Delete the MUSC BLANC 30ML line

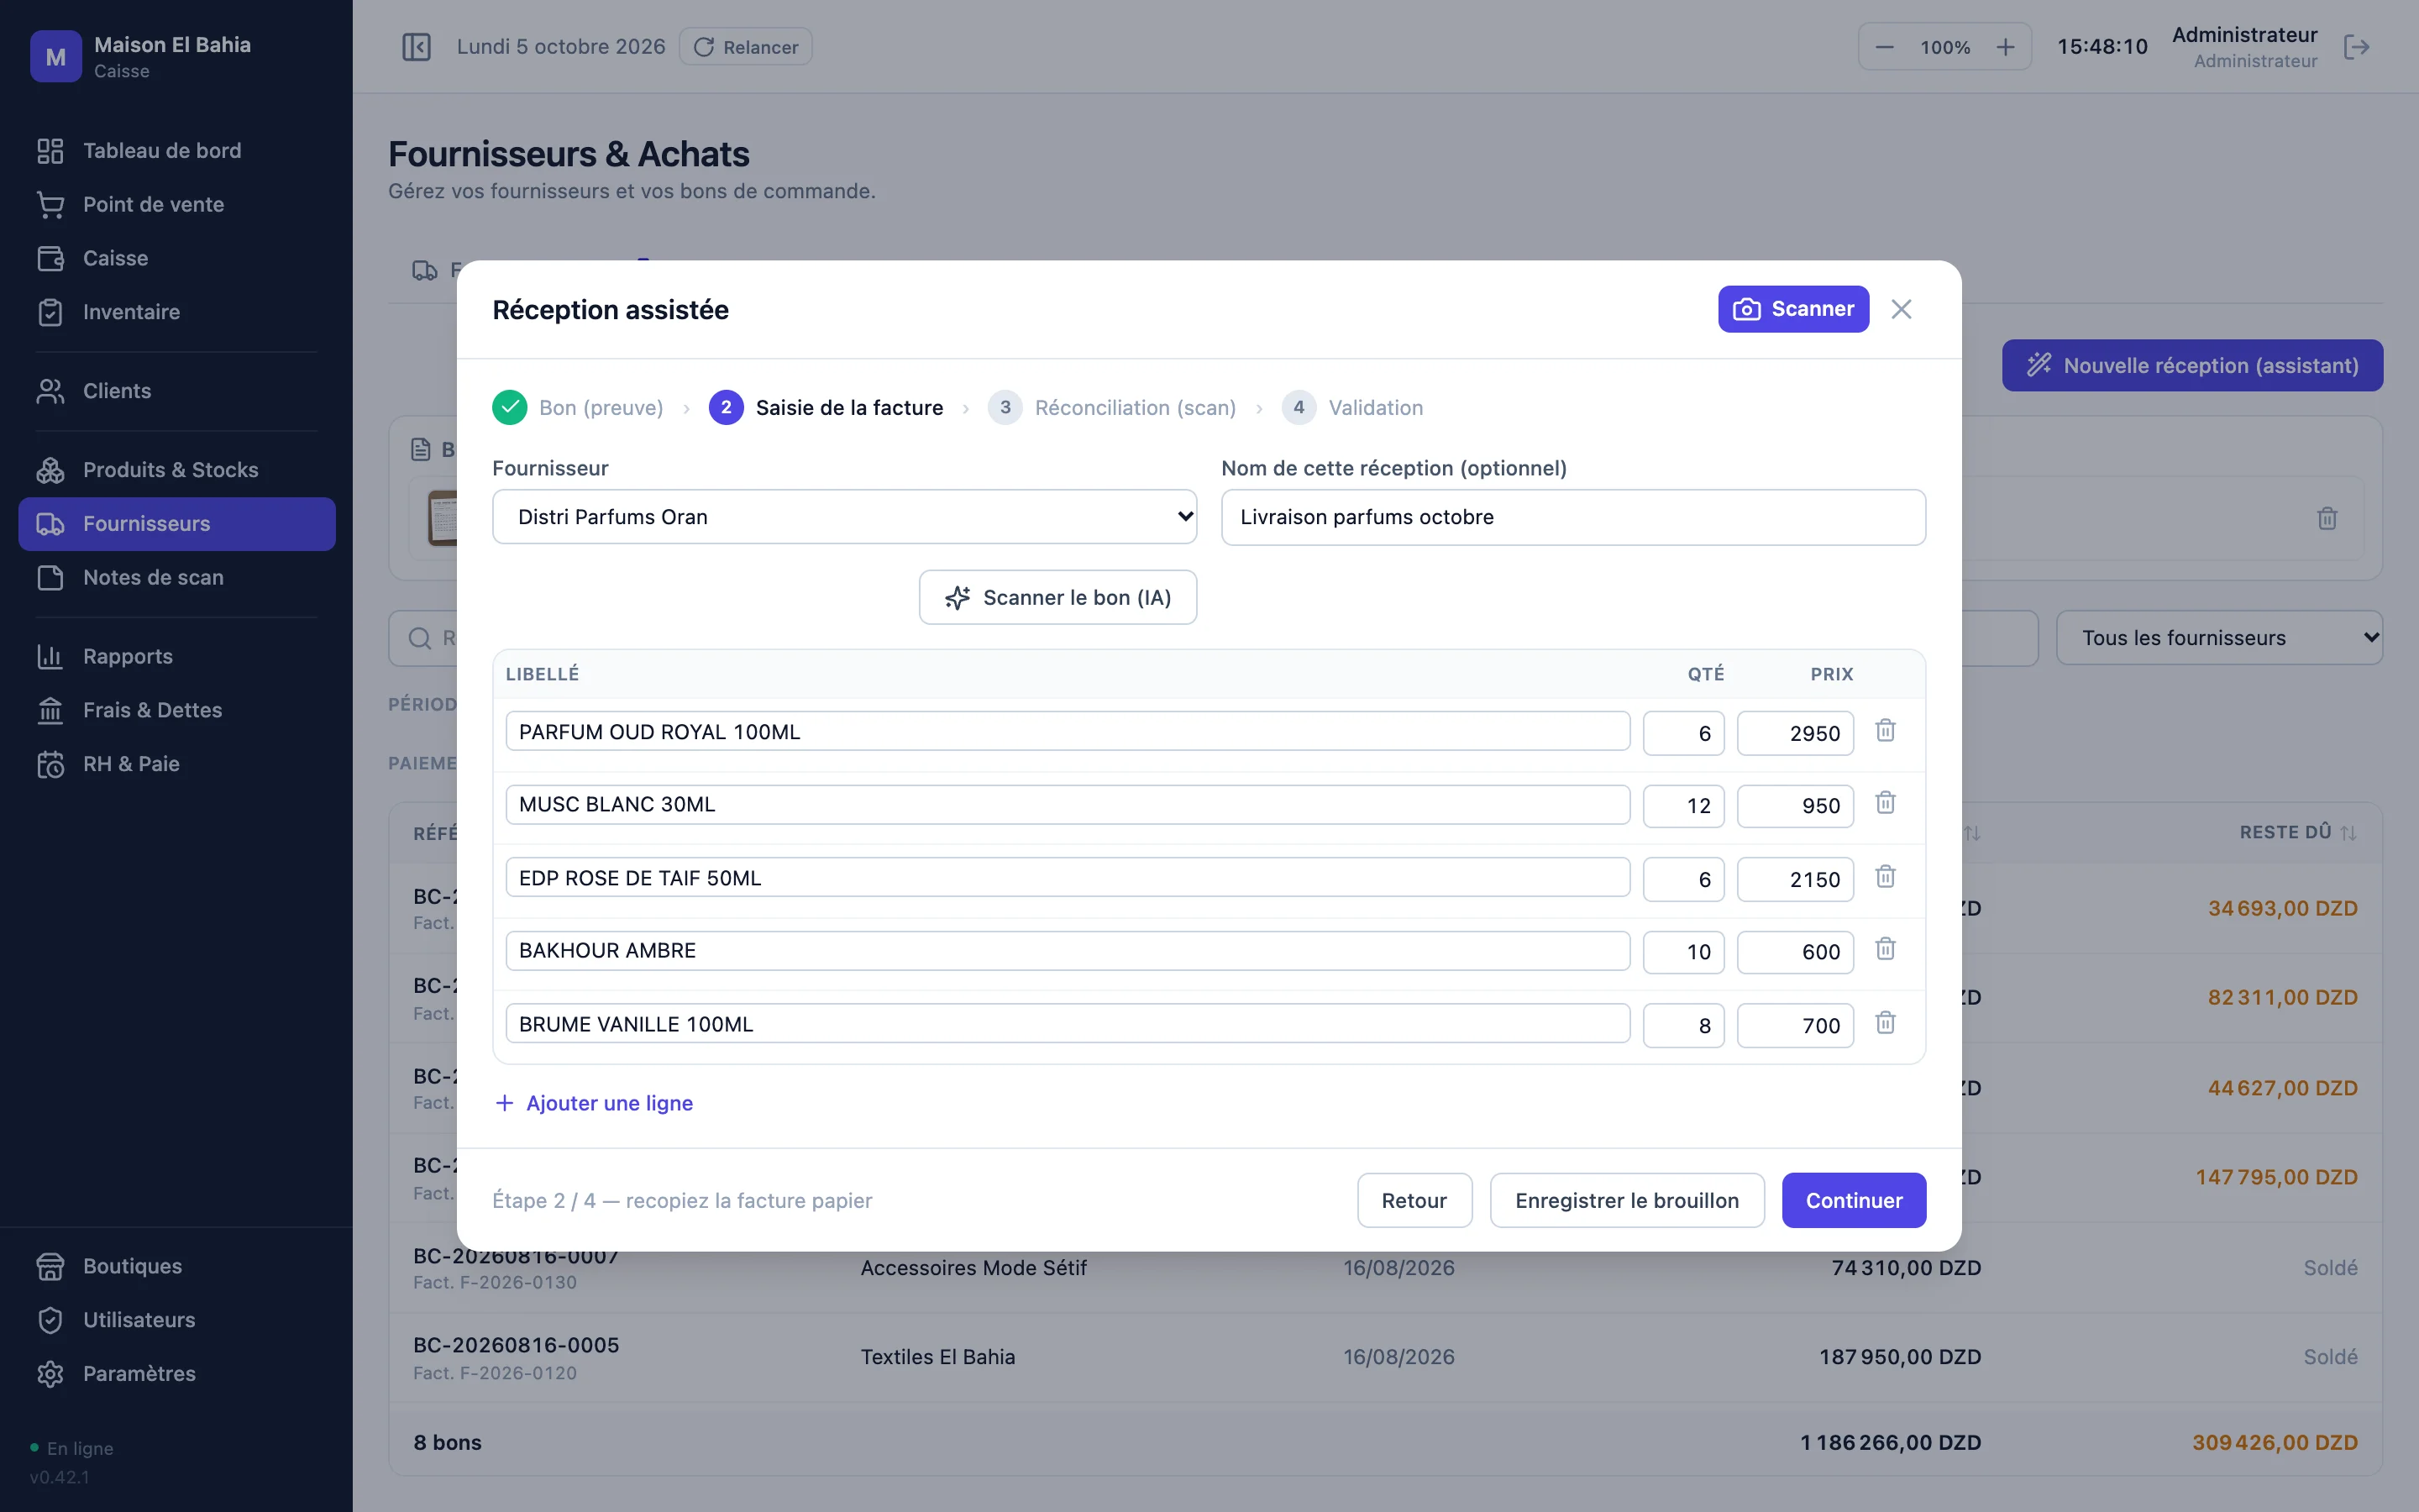1885,803
